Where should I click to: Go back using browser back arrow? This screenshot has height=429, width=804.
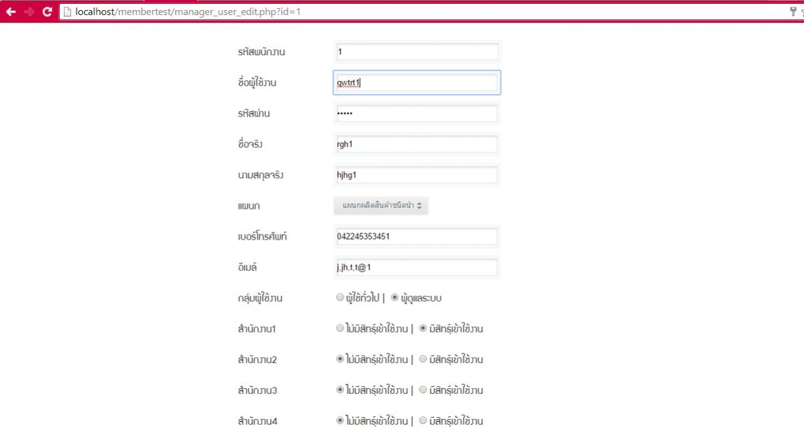click(x=11, y=11)
